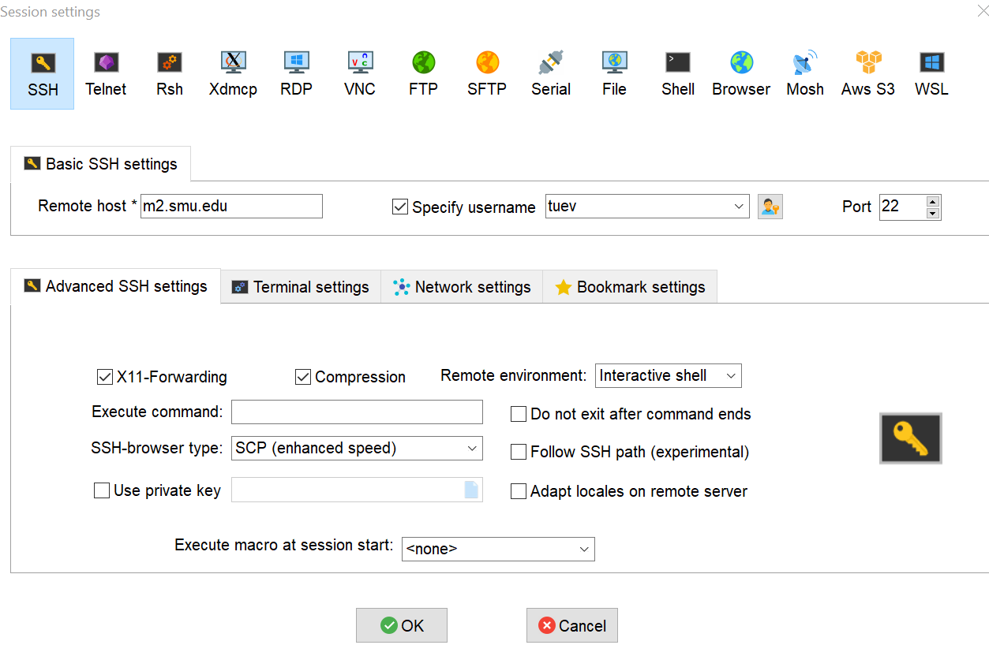
Task: Choose the Shell session icon
Action: pyautogui.click(x=678, y=74)
